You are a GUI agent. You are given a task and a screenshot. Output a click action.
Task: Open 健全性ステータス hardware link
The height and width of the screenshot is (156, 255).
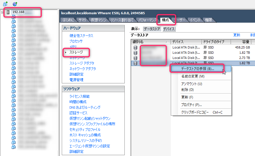tap(81, 36)
